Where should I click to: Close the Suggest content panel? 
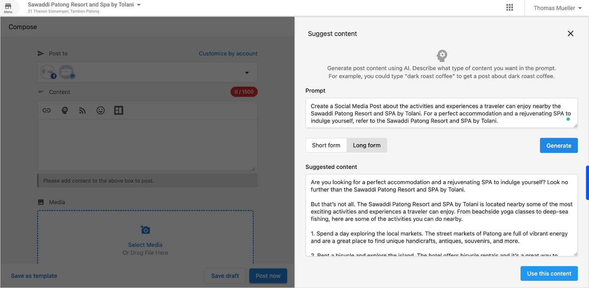pyautogui.click(x=571, y=33)
